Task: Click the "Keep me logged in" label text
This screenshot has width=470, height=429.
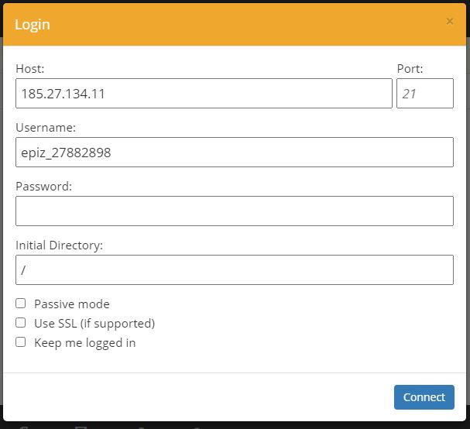Action: (85, 343)
